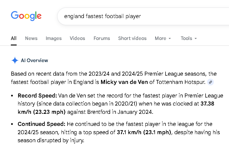Screen dimensions: 229x146
Task: Click the Google logo
Action: [26, 16]
